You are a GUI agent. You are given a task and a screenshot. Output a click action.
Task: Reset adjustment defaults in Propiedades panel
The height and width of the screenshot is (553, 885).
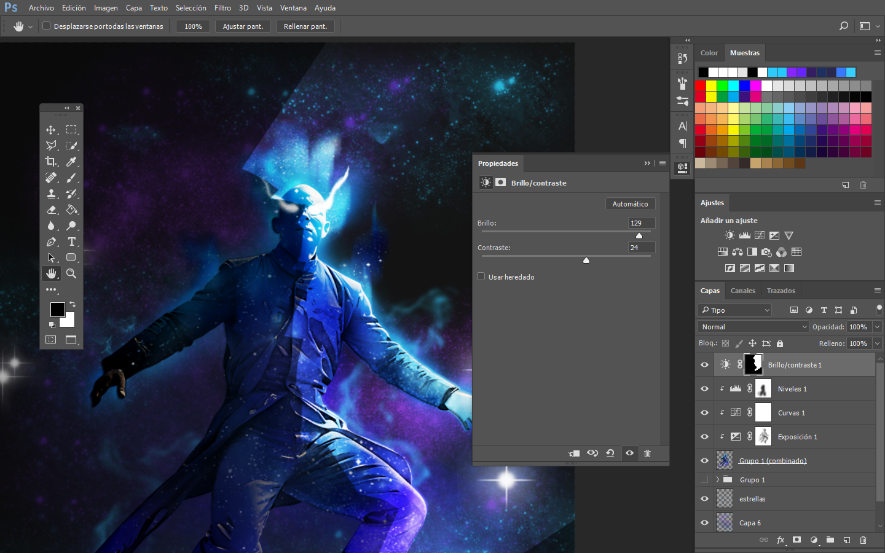pos(610,453)
